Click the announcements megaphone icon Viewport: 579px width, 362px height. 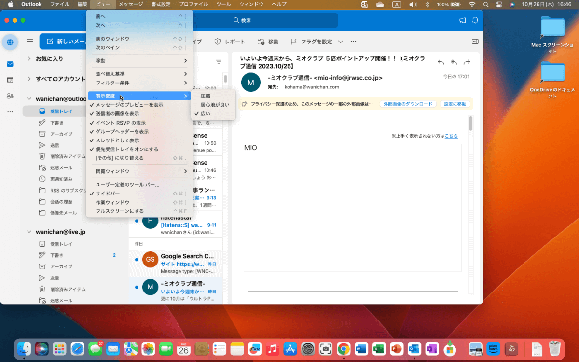(462, 20)
